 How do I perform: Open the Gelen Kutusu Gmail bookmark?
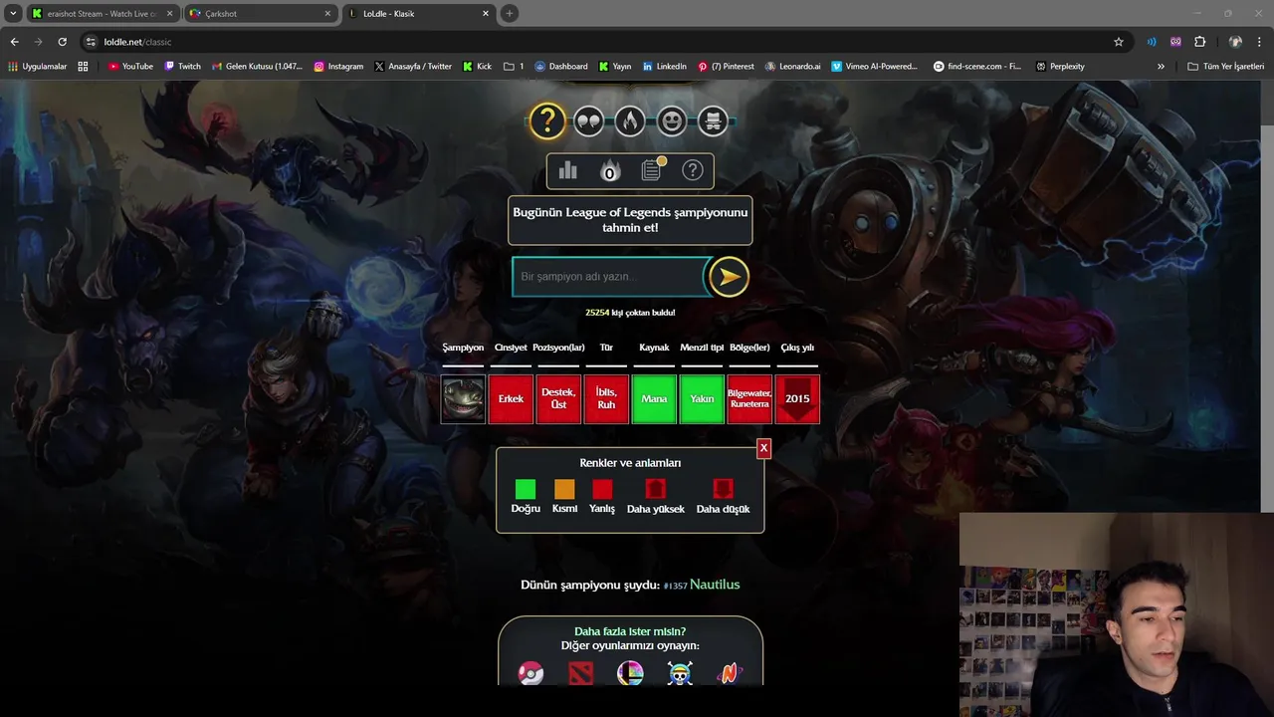click(x=257, y=67)
